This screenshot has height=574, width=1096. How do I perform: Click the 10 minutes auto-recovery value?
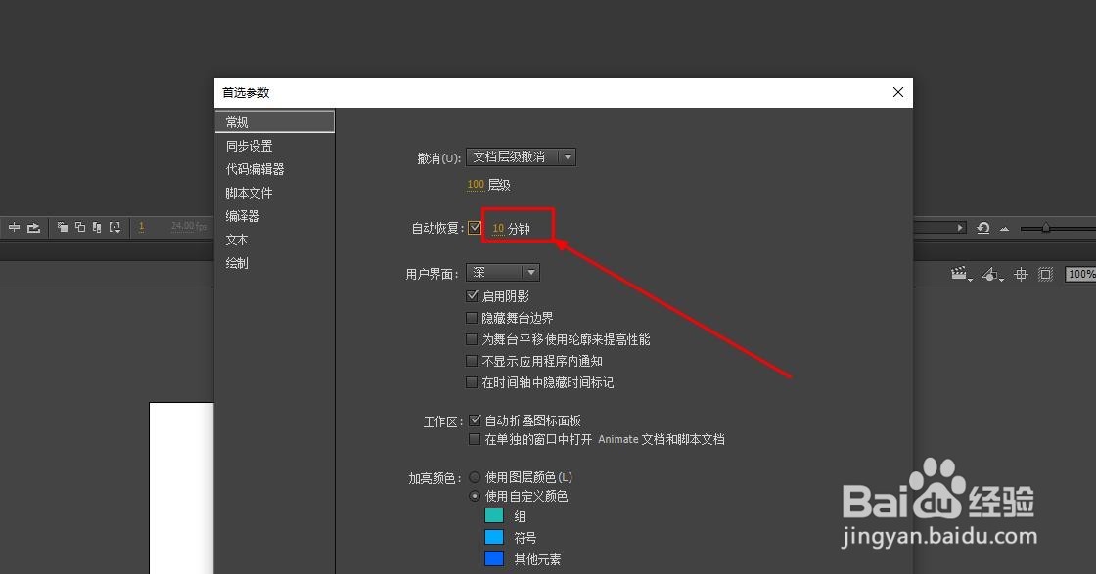498,229
